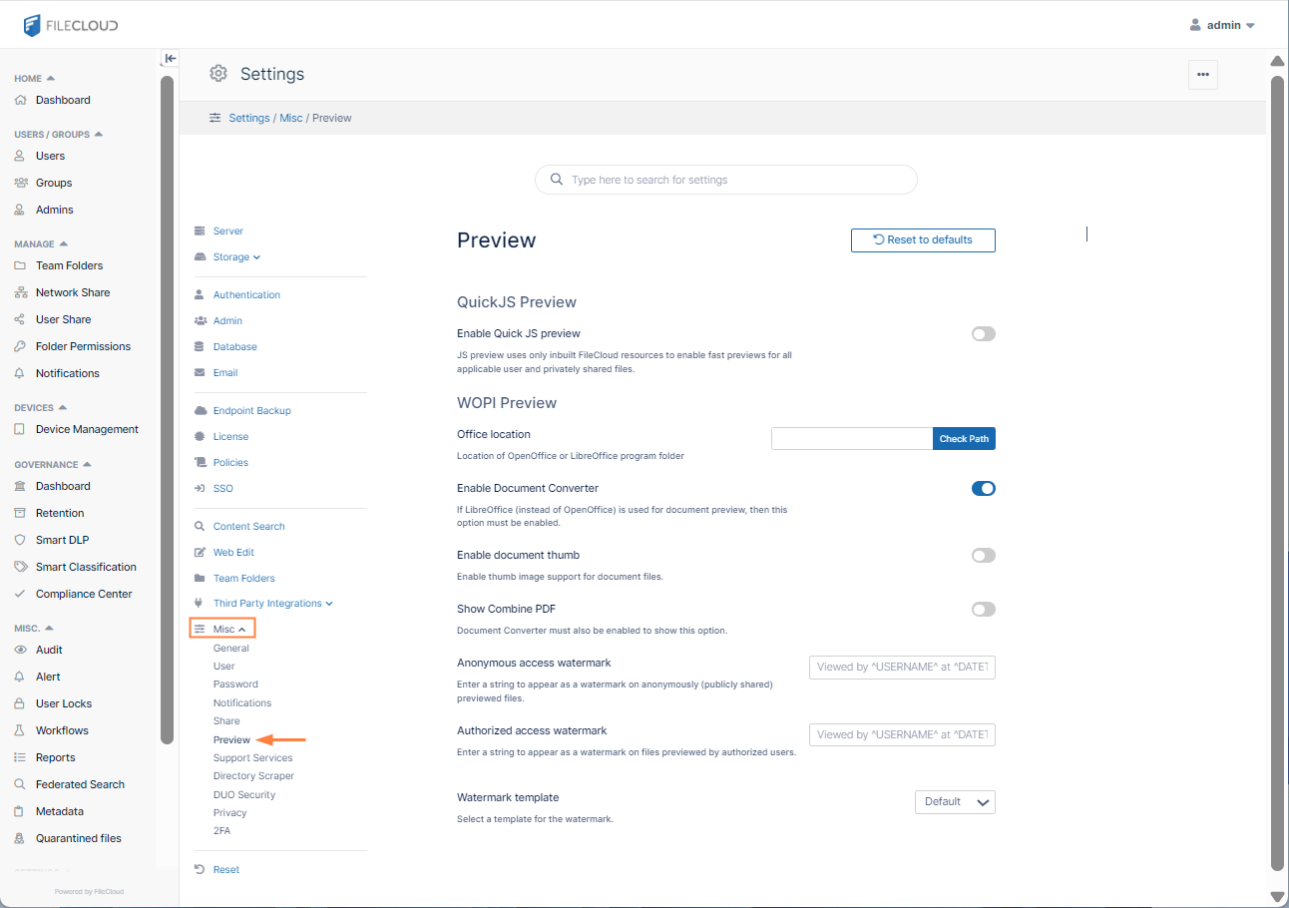Collapse the left sidebar with arrow icon

click(170, 59)
